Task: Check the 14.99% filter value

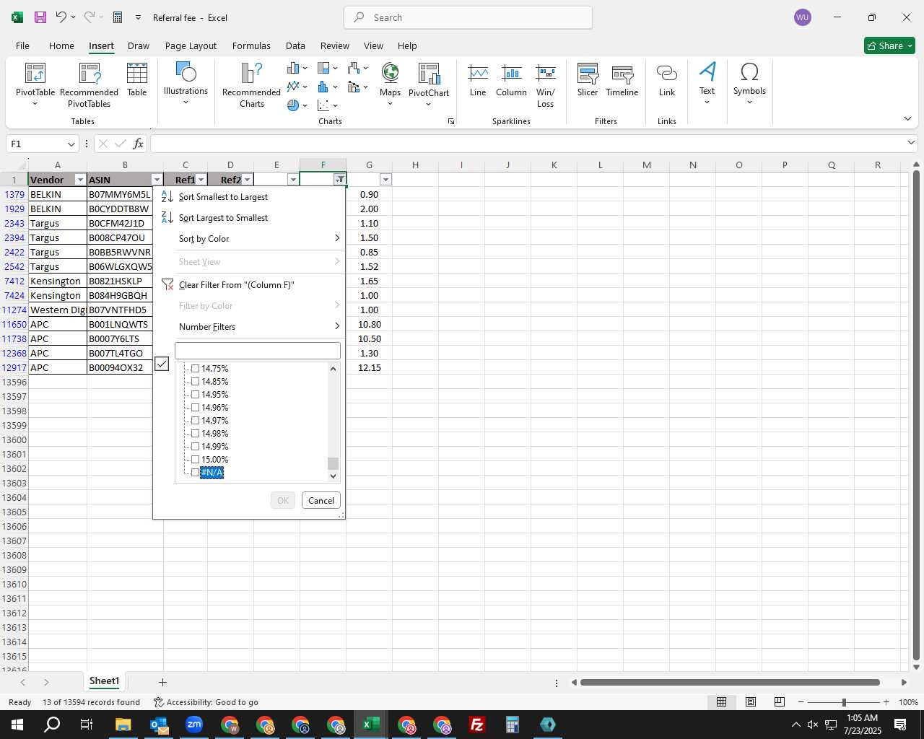Action: pos(195,447)
